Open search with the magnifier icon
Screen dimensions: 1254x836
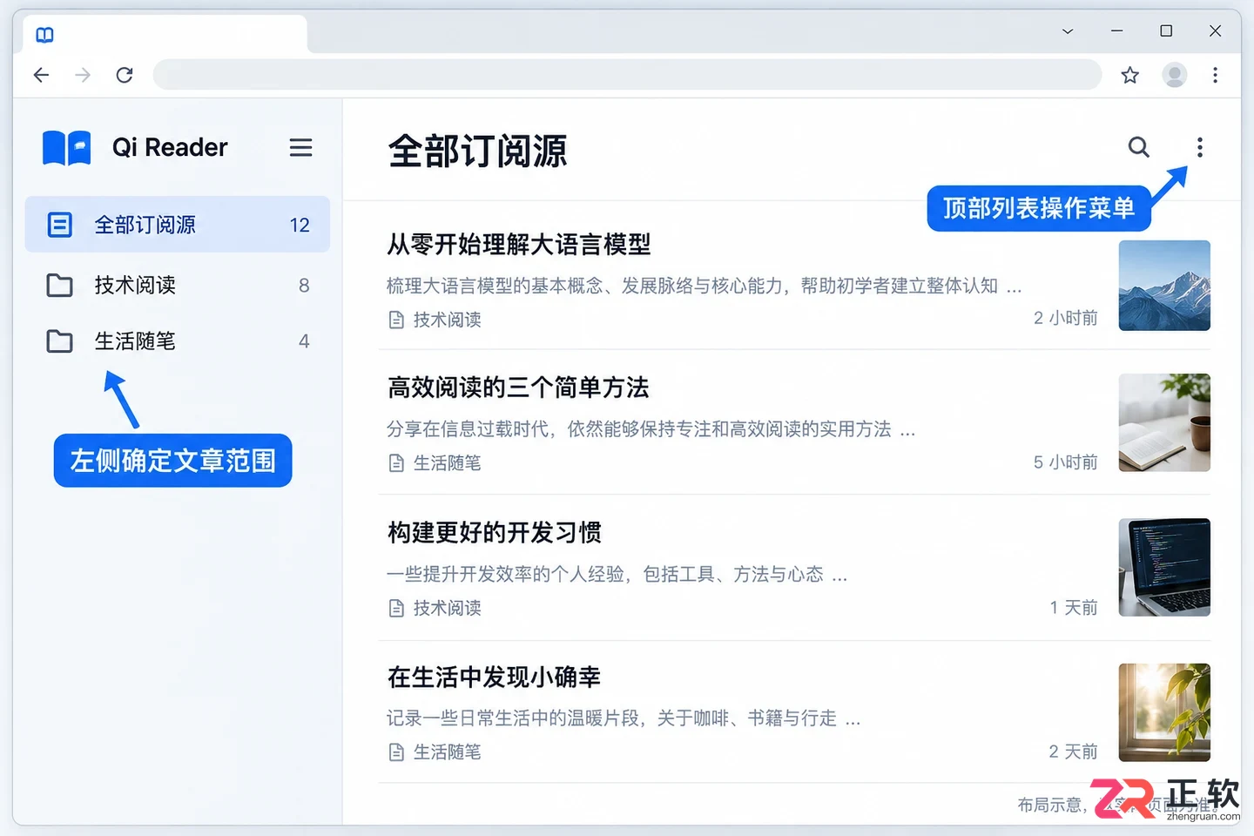point(1138,147)
